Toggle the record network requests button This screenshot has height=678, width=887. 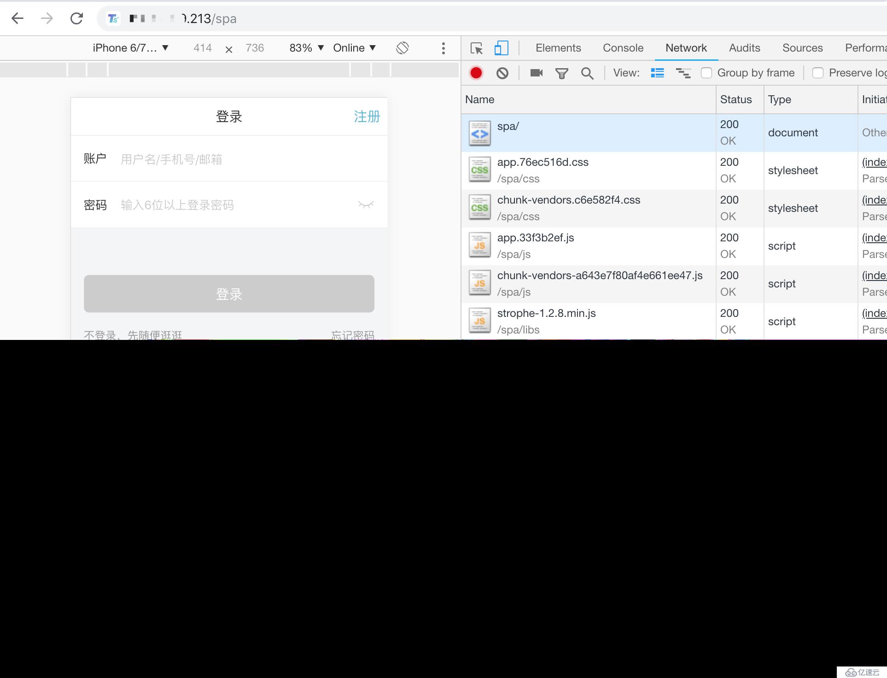pos(476,73)
